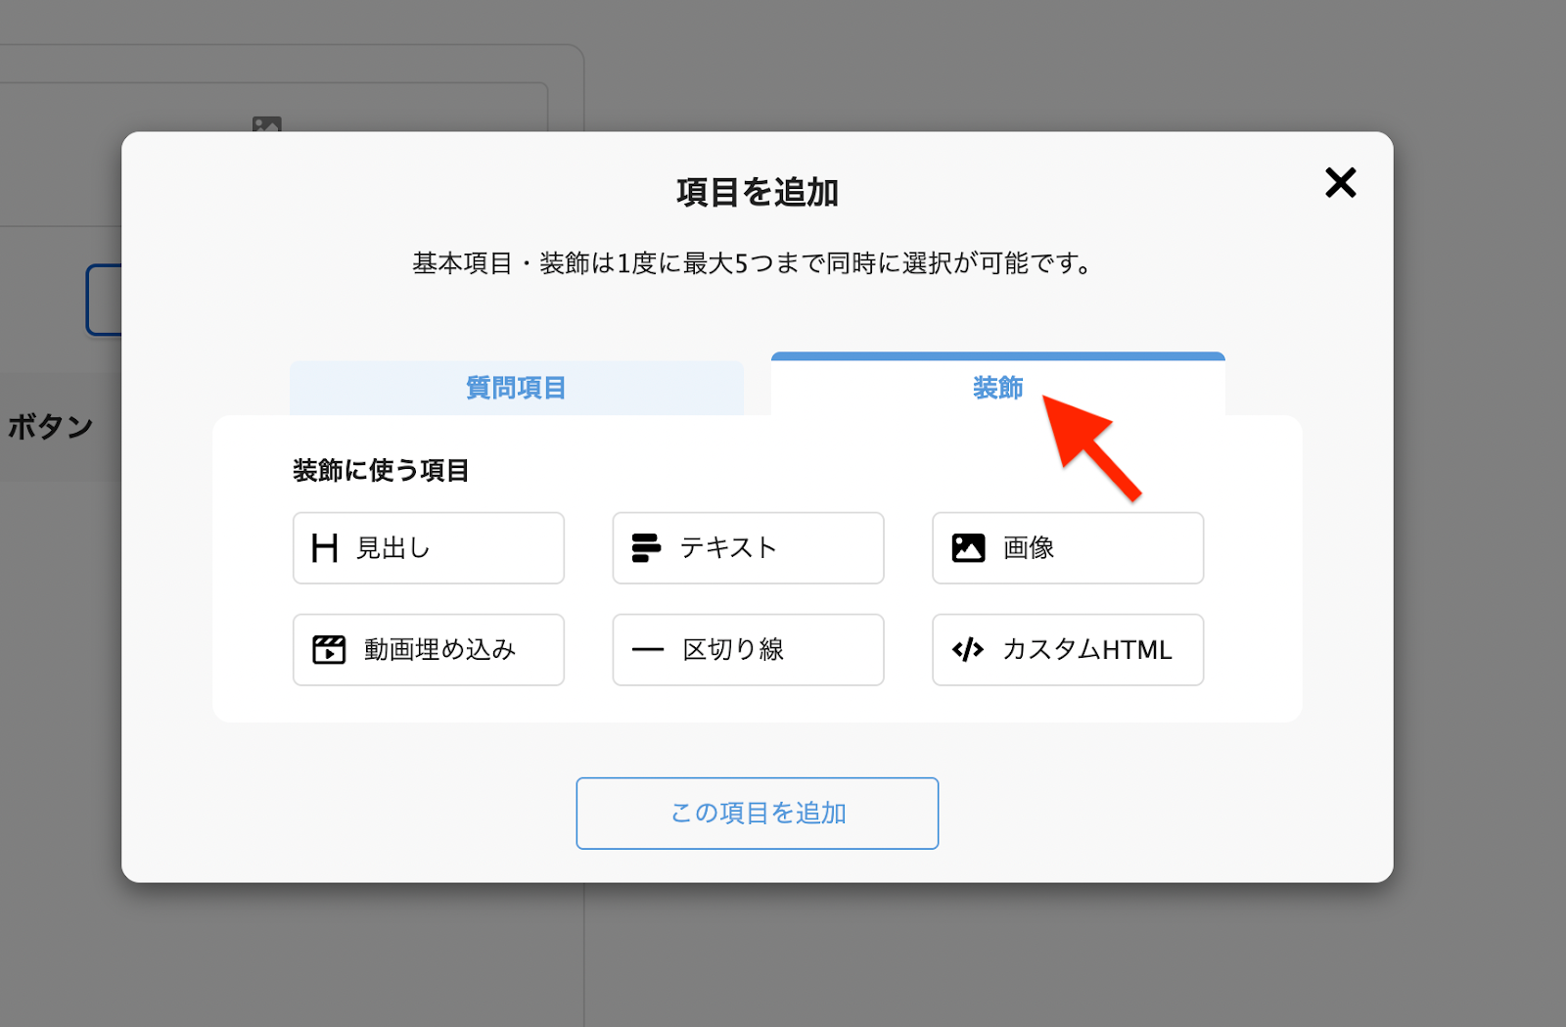Screen dimensions: 1566x1027
Task: Close the 項目を追加 dialog
Action: coord(1340,183)
